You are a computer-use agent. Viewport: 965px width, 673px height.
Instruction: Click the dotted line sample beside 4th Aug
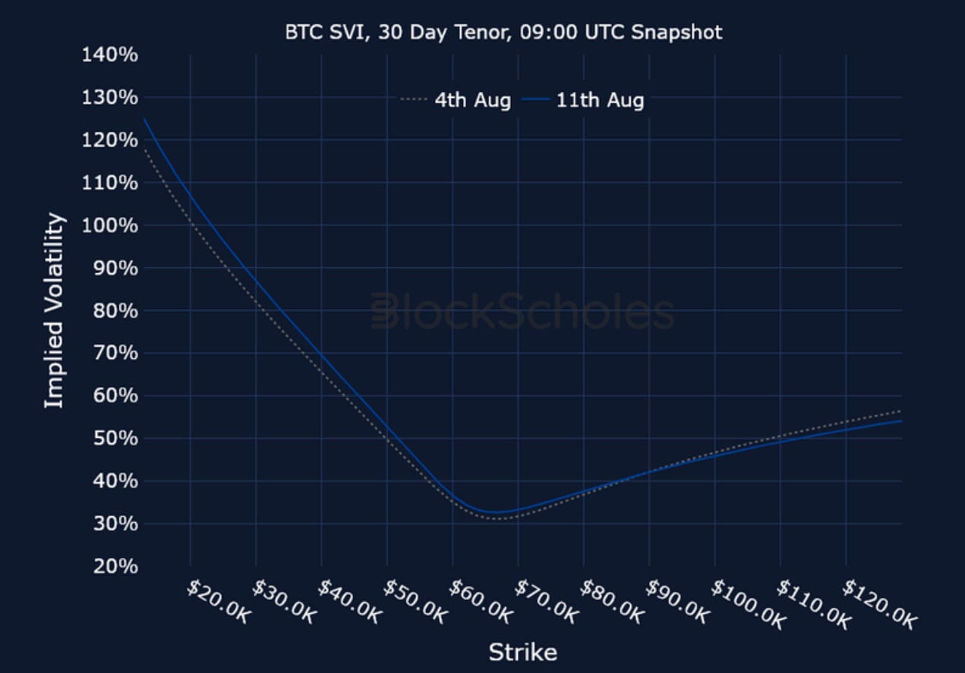coord(414,100)
